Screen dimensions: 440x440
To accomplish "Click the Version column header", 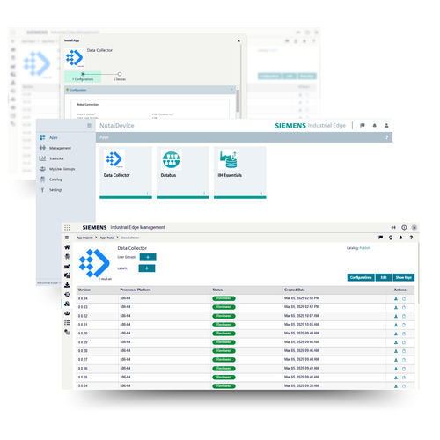I will 84,290.
